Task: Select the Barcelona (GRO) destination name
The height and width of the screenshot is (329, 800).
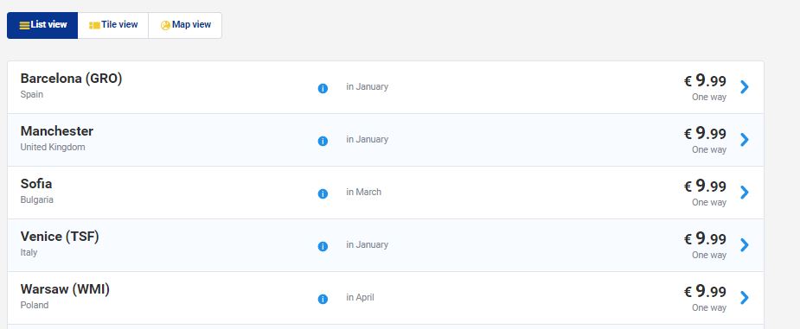Action: click(72, 79)
